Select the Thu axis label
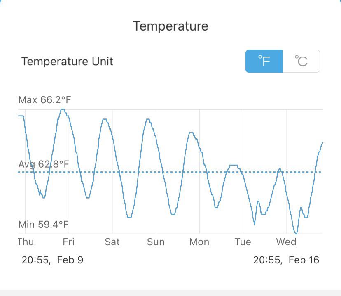Viewport: 341px width, 296px height. [x=26, y=242]
